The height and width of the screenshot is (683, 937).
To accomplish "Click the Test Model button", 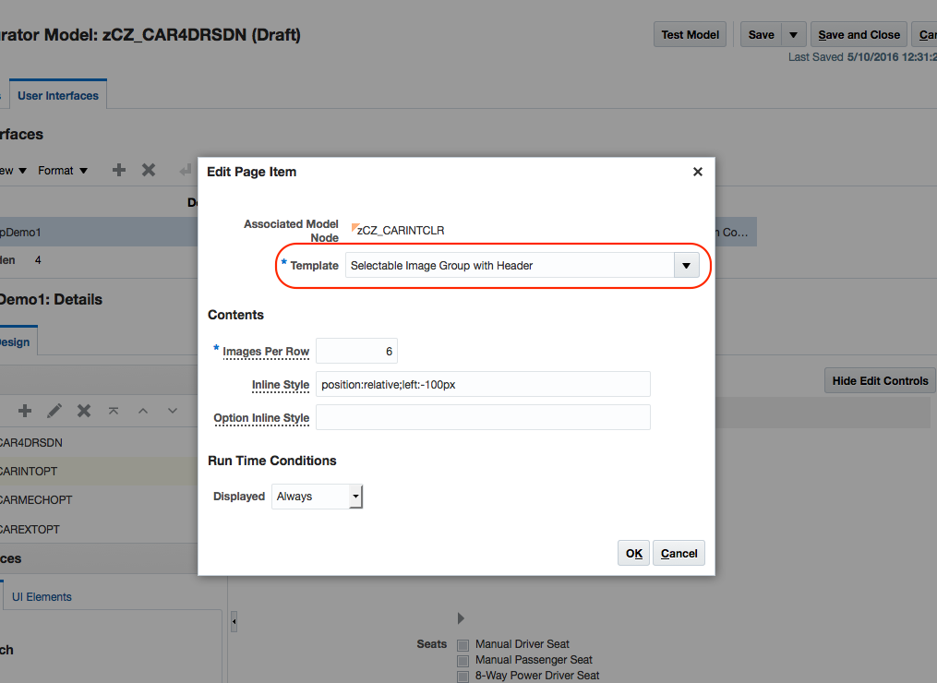I will [x=691, y=35].
